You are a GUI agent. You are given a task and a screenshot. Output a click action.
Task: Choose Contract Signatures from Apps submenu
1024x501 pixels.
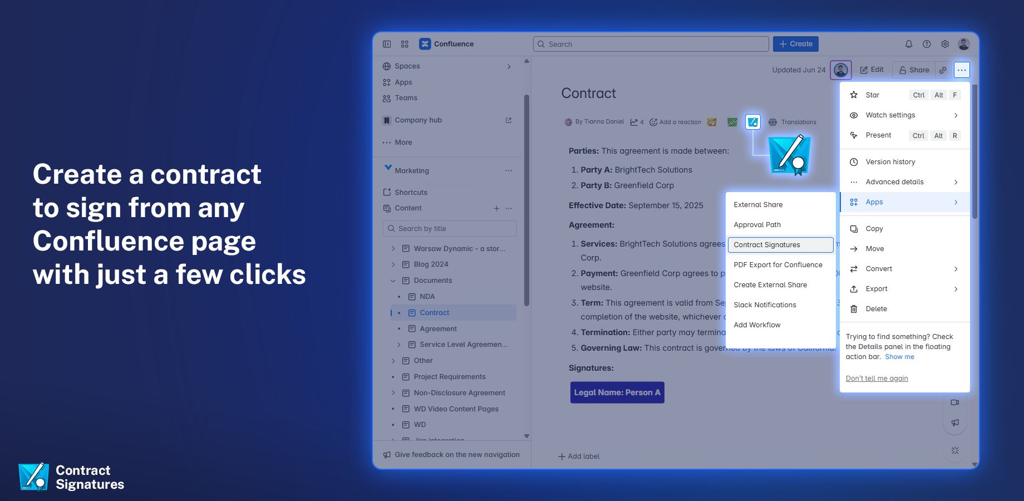pos(781,245)
